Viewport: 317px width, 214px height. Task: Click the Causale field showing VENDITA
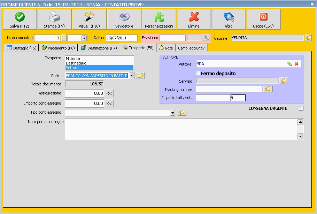pyautogui.click(x=268, y=38)
